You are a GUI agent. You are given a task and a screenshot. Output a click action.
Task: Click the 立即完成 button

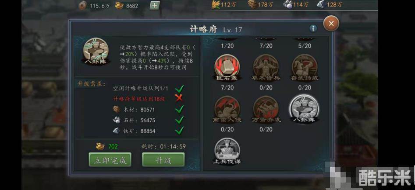(x=110, y=160)
